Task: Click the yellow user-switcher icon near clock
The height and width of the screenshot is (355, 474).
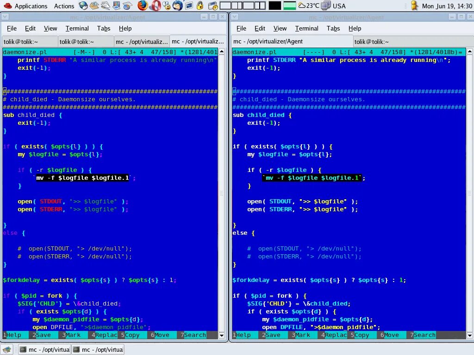Action: click(x=415, y=6)
